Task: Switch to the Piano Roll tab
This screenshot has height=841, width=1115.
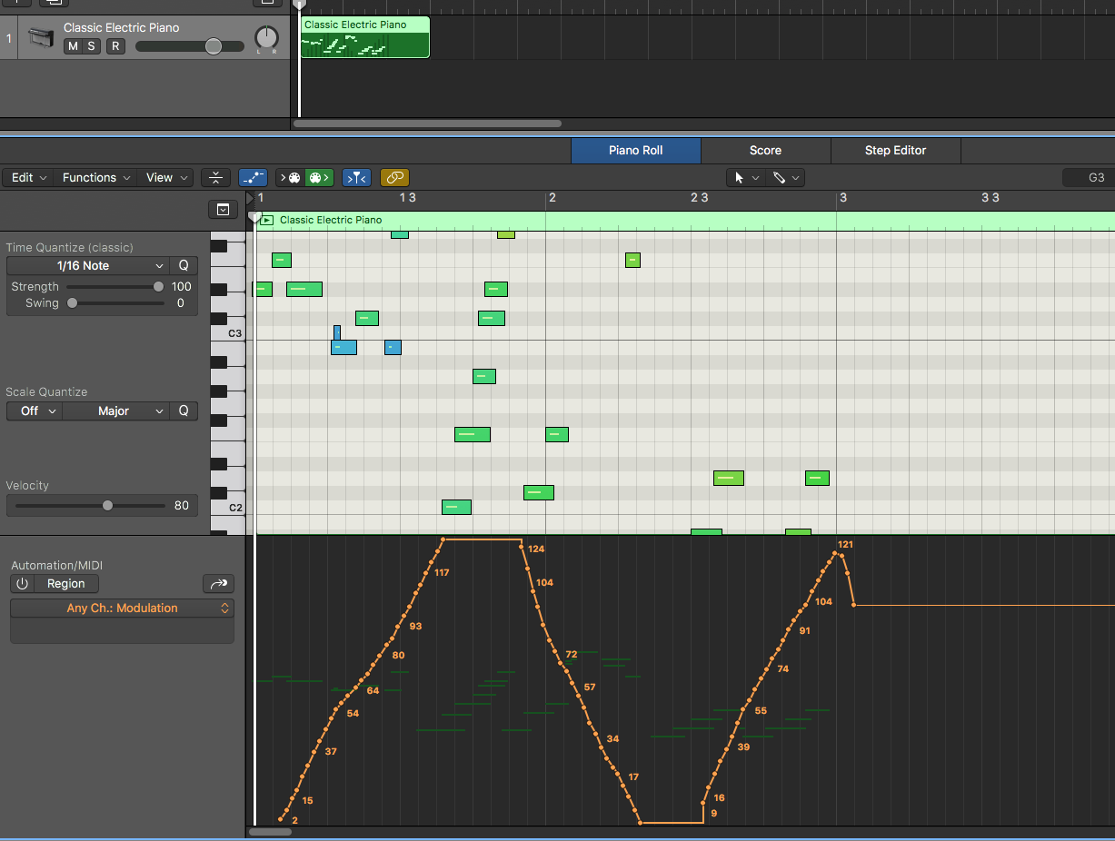Action: click(x=636, y=150)
